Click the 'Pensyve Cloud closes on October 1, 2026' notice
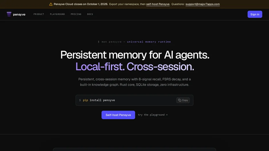The image size is (269, 151). pos(81,4)
